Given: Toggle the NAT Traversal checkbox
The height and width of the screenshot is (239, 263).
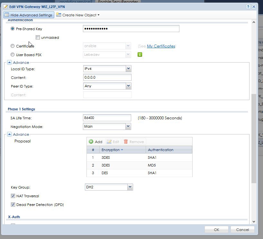Looking at the screenshot, I should (x=13, y=196).
